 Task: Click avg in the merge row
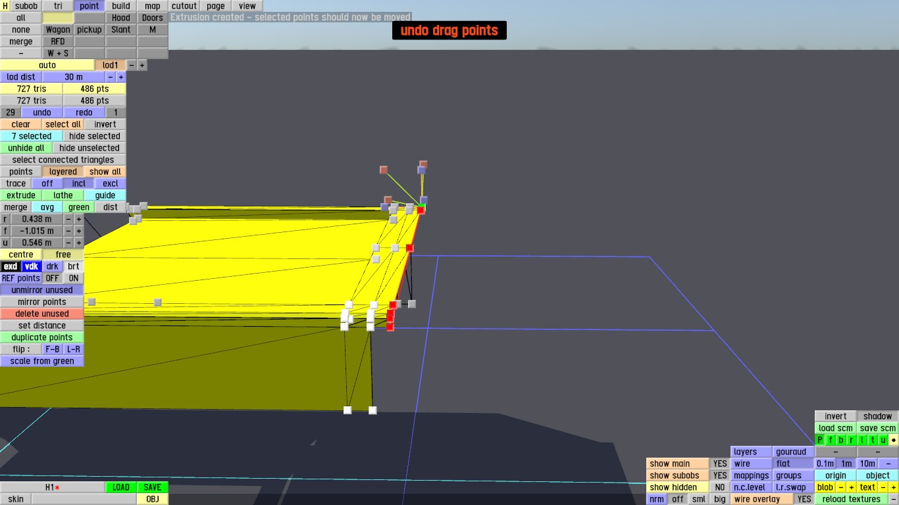pos(47,207)
